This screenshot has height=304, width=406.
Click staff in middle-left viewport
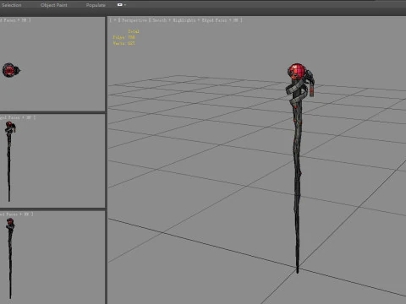click(x=9, y=161)
